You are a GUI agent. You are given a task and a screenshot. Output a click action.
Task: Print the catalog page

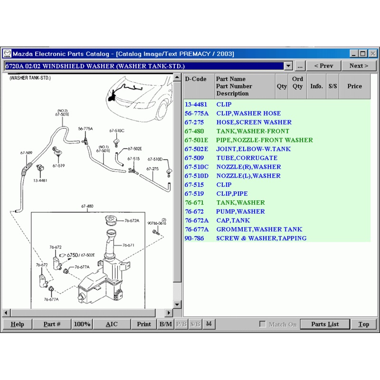(x=144, y=324)
